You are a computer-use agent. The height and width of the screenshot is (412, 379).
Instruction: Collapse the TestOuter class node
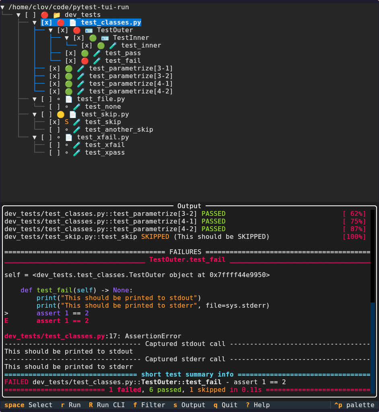[51, 31]
